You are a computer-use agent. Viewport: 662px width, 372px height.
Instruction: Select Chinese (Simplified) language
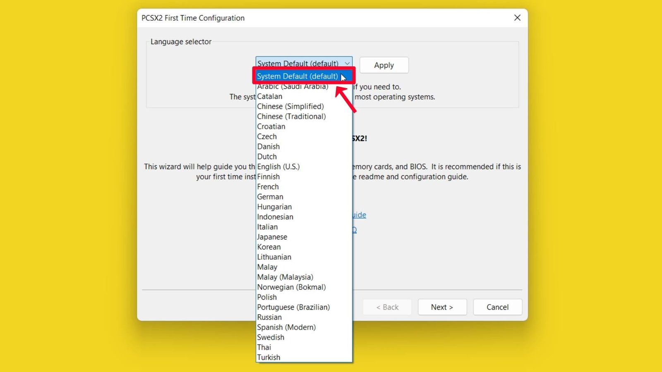coord(304,106)
